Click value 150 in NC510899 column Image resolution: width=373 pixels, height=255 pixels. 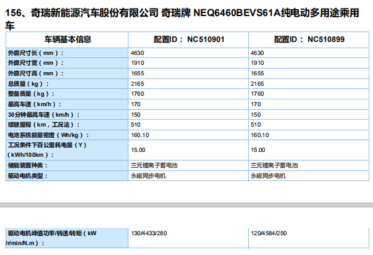(256, 115)
